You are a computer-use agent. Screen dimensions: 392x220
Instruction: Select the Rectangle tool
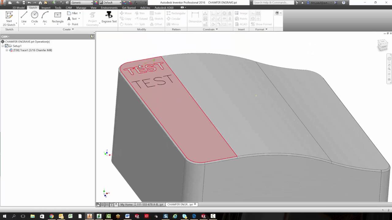(58, 17)
